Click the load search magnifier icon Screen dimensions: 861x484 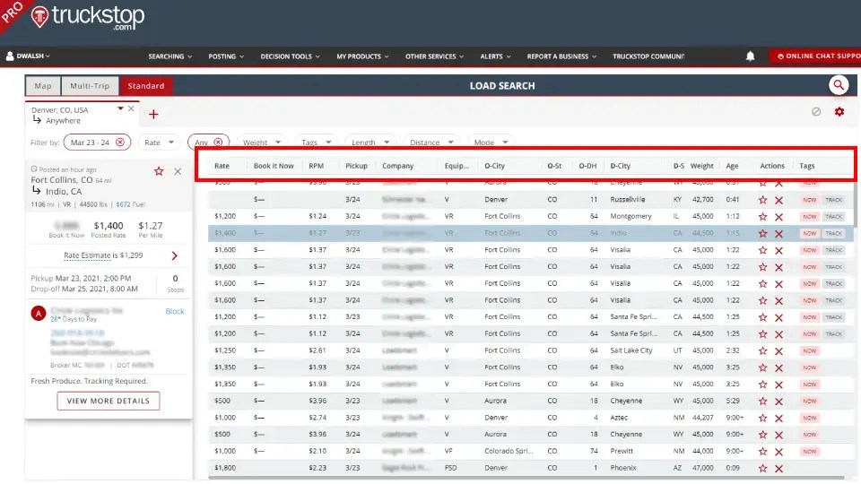(x=839, y=85)
